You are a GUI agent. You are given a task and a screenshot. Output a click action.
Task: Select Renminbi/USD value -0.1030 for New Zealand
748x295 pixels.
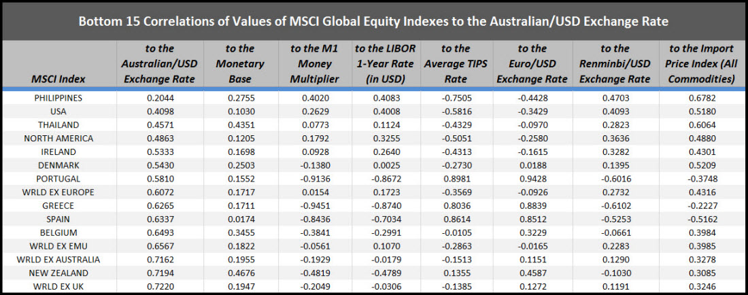(615, 273)
